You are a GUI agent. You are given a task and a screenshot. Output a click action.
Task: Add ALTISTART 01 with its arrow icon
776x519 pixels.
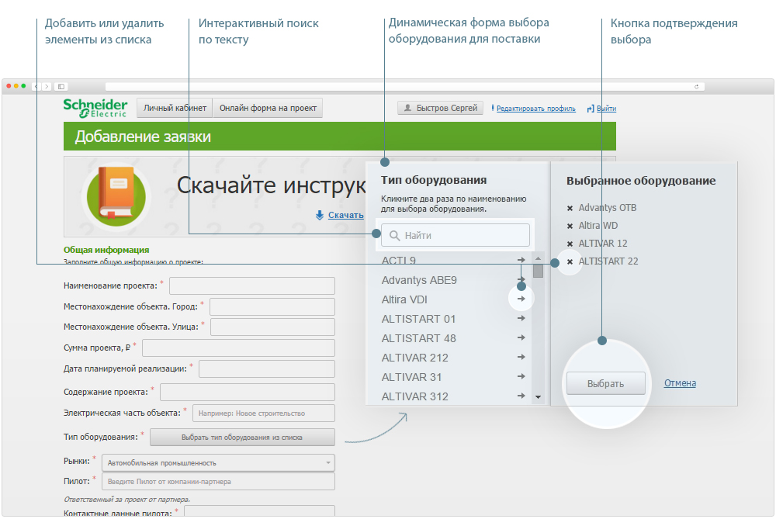point(521,318)
